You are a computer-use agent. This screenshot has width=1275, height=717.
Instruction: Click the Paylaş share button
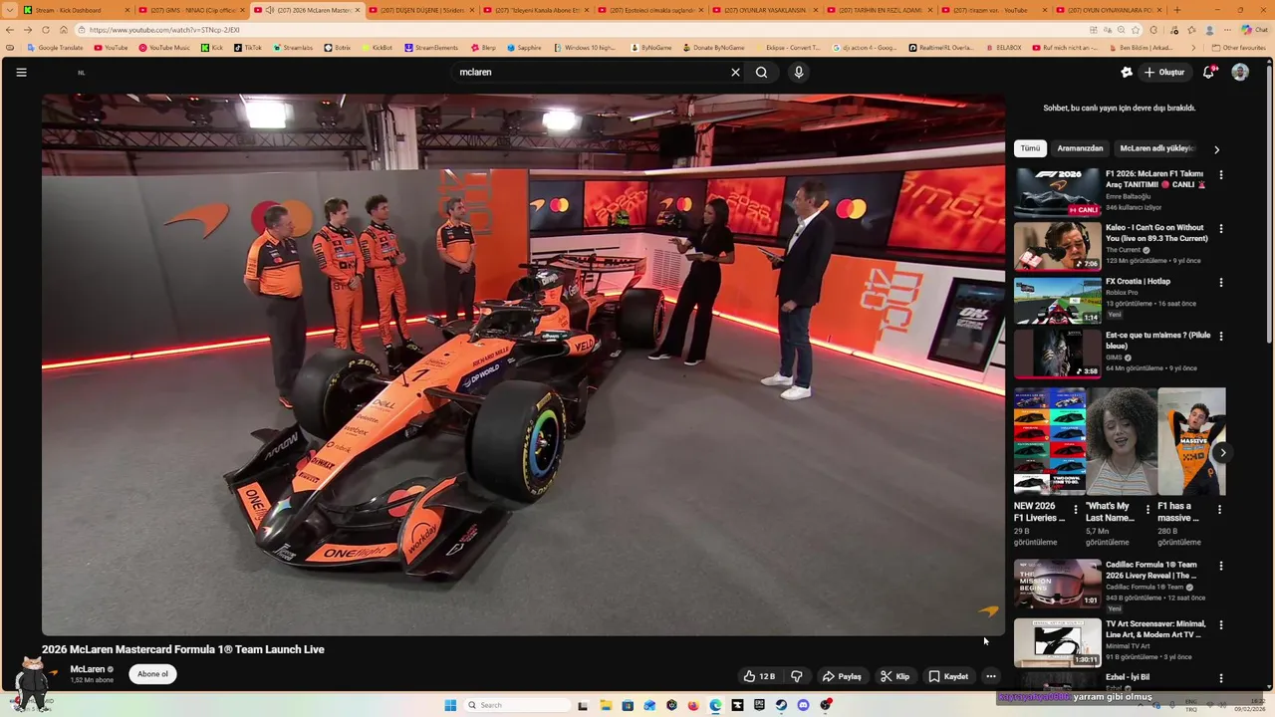coord(842,676)
